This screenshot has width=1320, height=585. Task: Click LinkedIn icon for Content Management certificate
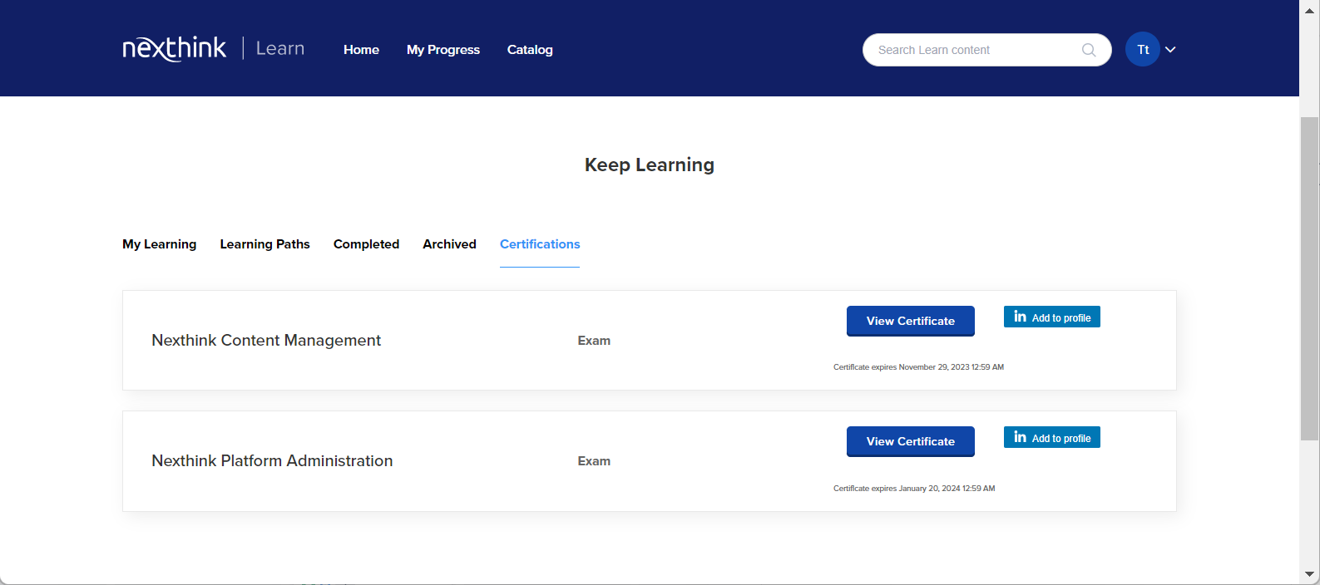tap(1020, 317)
